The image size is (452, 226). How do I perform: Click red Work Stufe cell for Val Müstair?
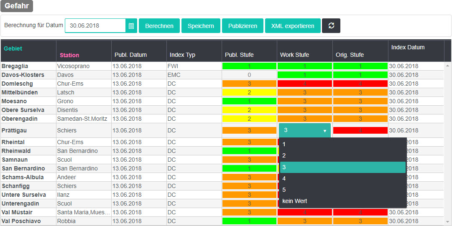coord(305,213)
